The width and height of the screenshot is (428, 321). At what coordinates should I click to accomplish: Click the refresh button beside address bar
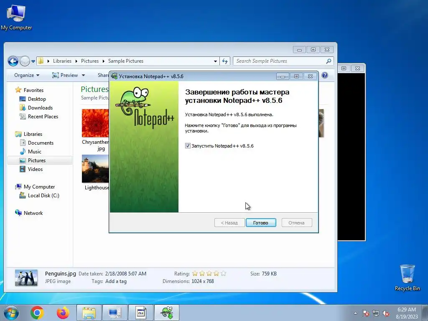coord(225,61)
